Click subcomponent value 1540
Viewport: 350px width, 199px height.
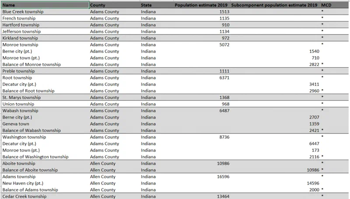314,51
